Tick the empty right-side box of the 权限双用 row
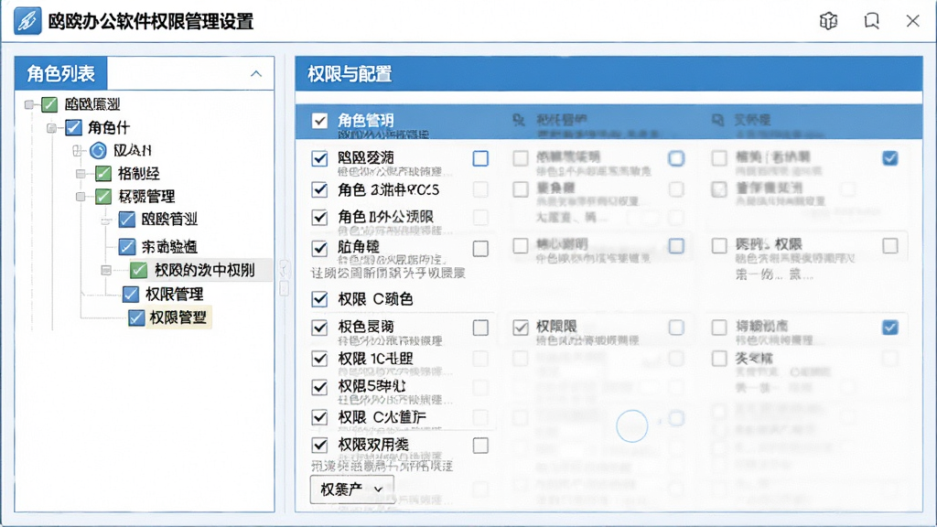937x527 pixels. pyautogui.click(x=480, y=446)
